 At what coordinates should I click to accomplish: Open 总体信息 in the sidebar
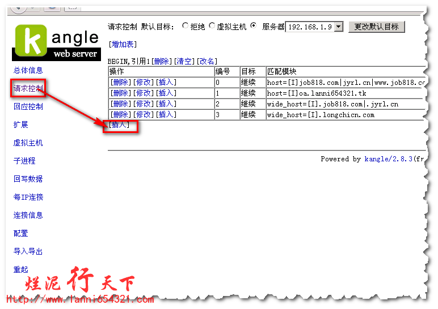[x=28, y=70]
